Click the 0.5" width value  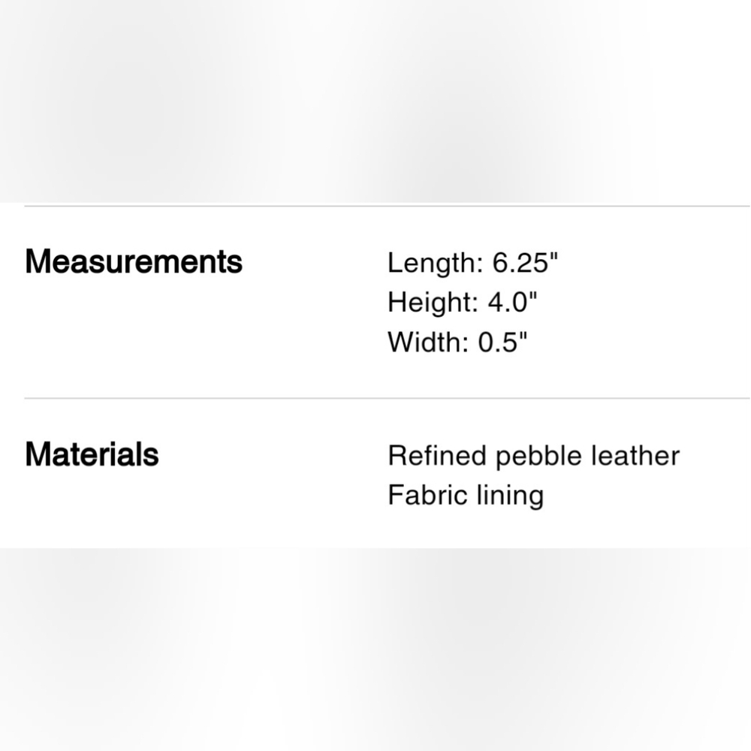point(503,342)
